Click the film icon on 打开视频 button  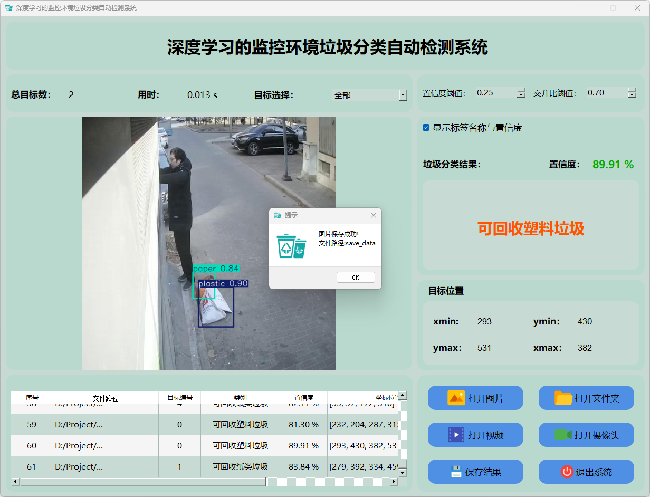pyautogui.click(x=456, y=435)
